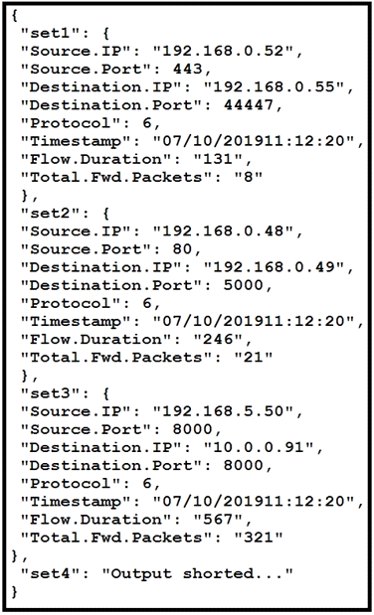Image resolution: width=374 pixels, height=615 pixels.
Task: Click the "set2" key
Action: tap(51, 213)
